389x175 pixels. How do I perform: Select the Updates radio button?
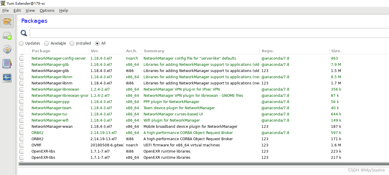coord(22,43)
